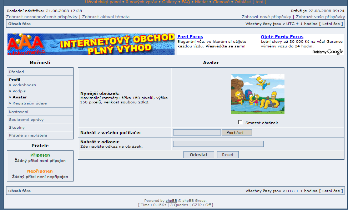Open the Přehled tab in sidebar
The width and height of the screenshot is (348, 210).
point(16,72)
